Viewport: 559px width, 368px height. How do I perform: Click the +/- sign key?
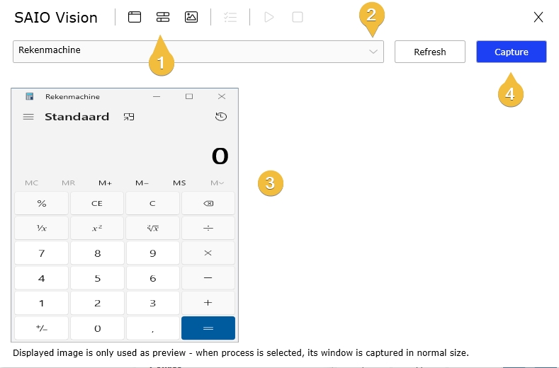pos(41,328)
